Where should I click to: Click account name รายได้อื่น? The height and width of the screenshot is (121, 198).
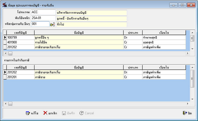click(79, 42)
